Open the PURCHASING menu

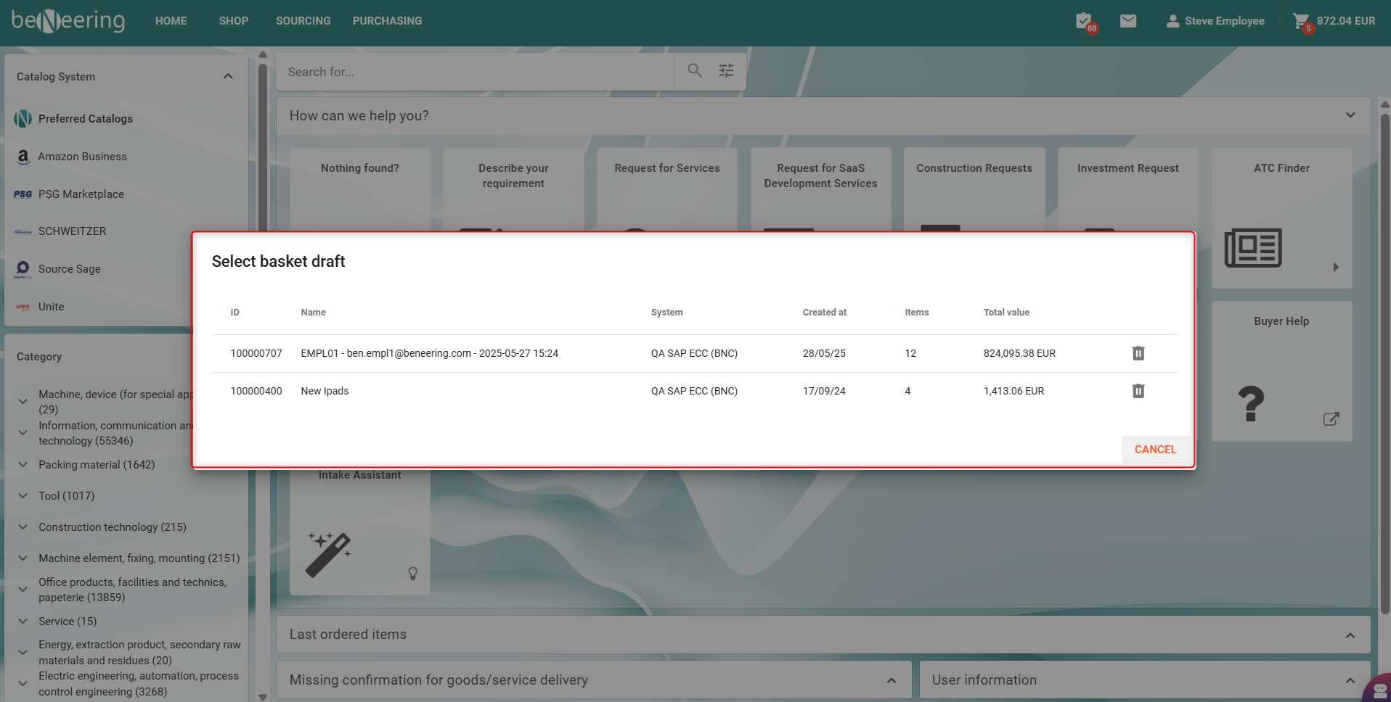pyautogui.click(x=387, y=21)
